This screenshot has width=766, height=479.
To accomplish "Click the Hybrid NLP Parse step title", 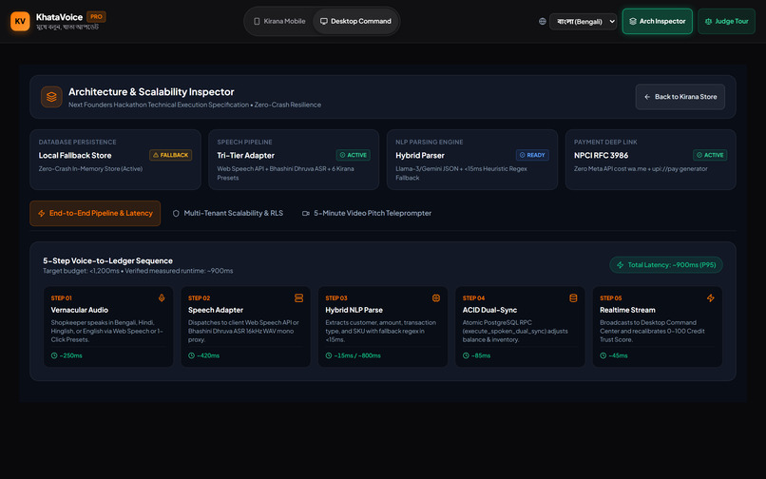I will pos(354,310).
